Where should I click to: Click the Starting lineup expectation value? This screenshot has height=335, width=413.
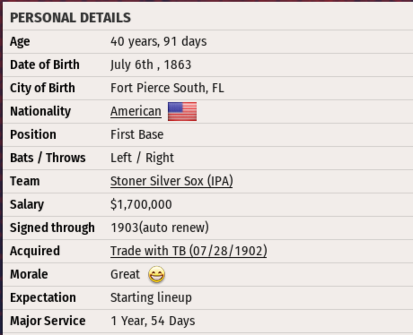point(151,298)
